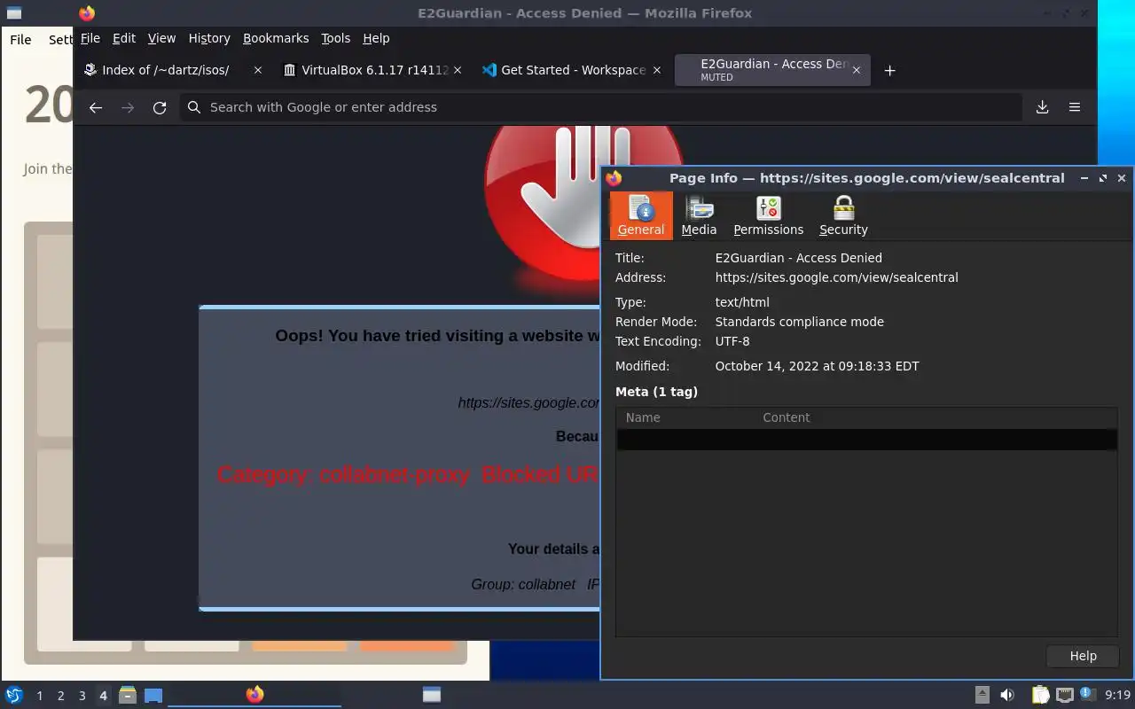Viewport: 1135px width, 709px height.
Task: Open the Firefox hamburger application menu
Action: pos(1074,107)
